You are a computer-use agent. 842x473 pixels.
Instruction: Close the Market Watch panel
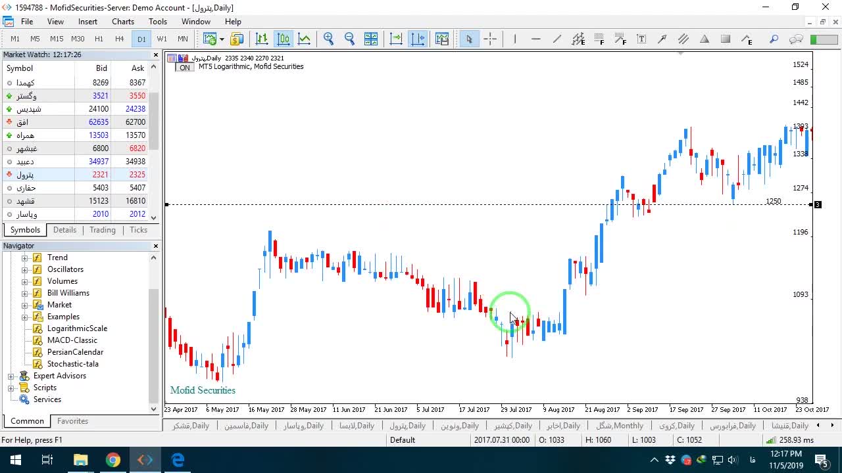click(x=156, y=55)
